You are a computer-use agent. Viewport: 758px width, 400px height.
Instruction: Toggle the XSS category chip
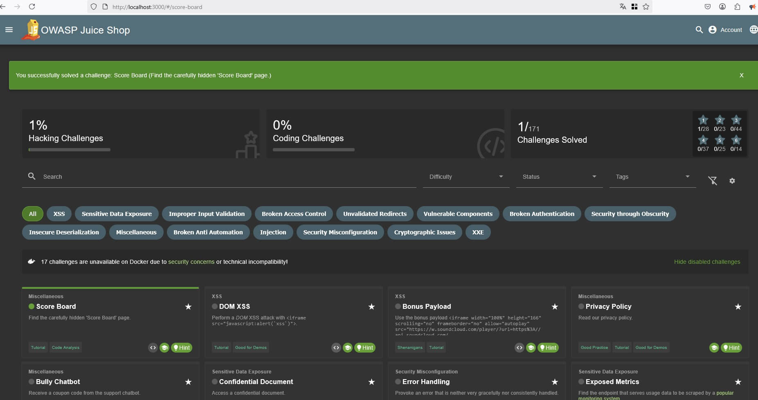pos(59,214)
